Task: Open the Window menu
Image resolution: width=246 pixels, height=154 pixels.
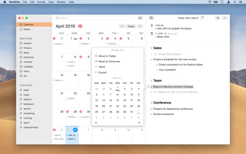Action: pyautogui.click(x=61, y=2)
